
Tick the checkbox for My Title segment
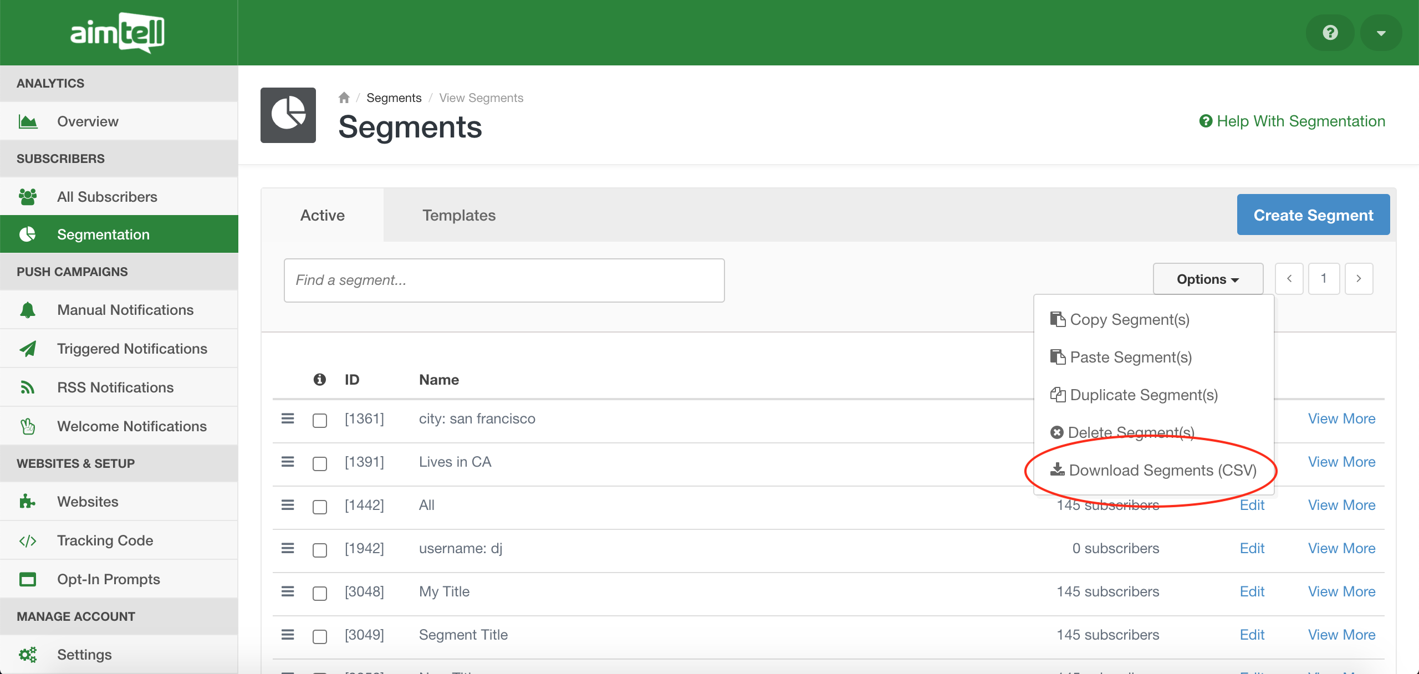[x=320, y=593]
